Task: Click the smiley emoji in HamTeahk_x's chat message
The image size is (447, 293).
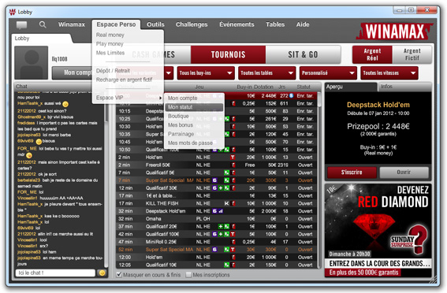Action: (65, 104)
